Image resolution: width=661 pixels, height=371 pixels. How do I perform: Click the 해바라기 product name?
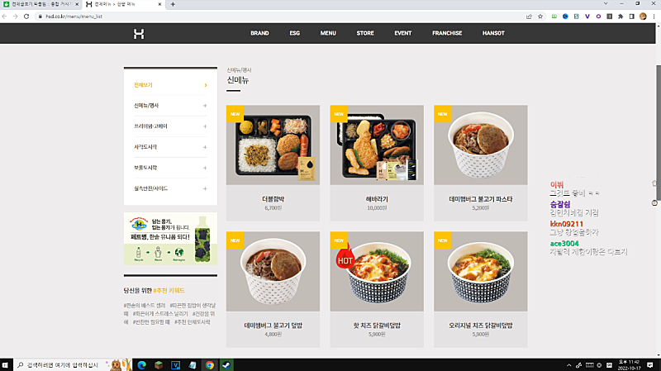[377, 199]
